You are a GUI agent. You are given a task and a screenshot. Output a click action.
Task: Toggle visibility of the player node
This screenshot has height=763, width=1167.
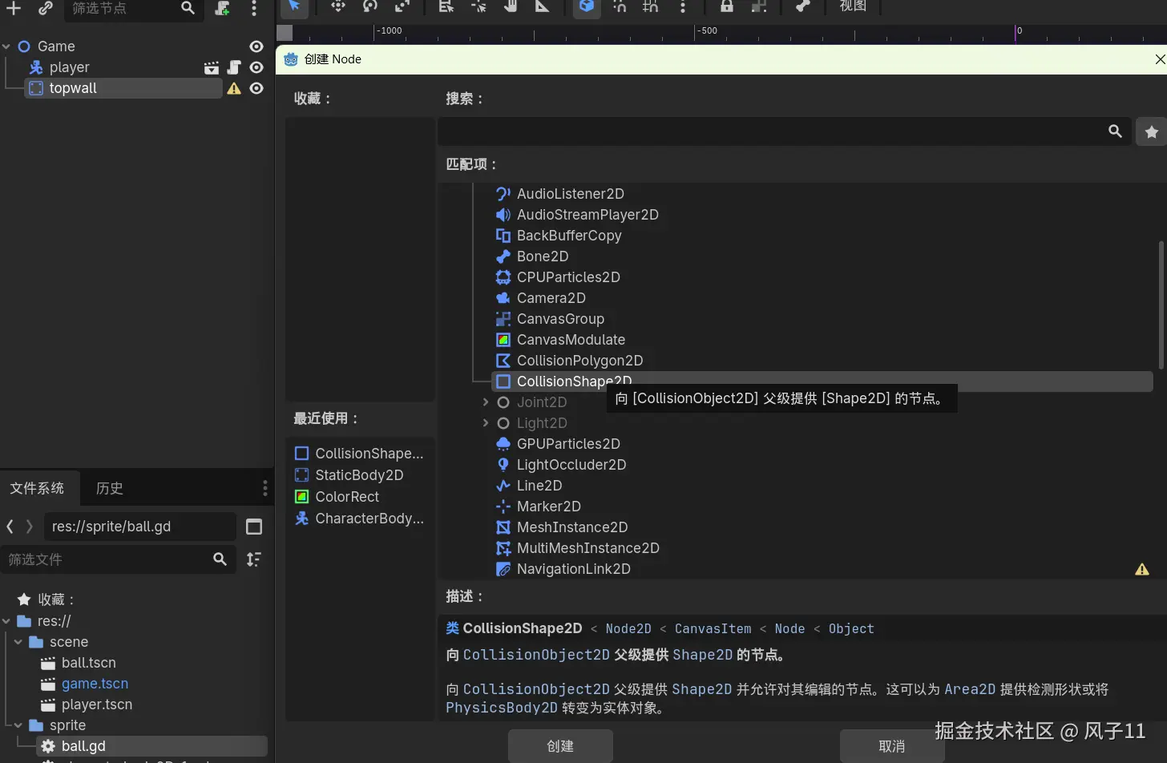[x=256, y=67]
